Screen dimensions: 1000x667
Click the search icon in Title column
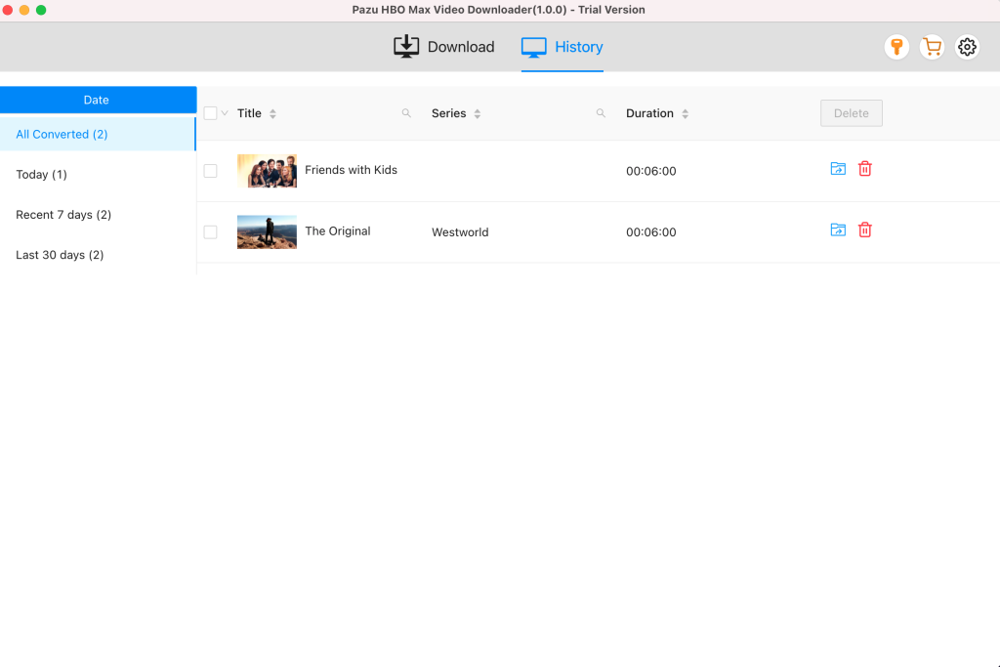click(x=406, y=113)
